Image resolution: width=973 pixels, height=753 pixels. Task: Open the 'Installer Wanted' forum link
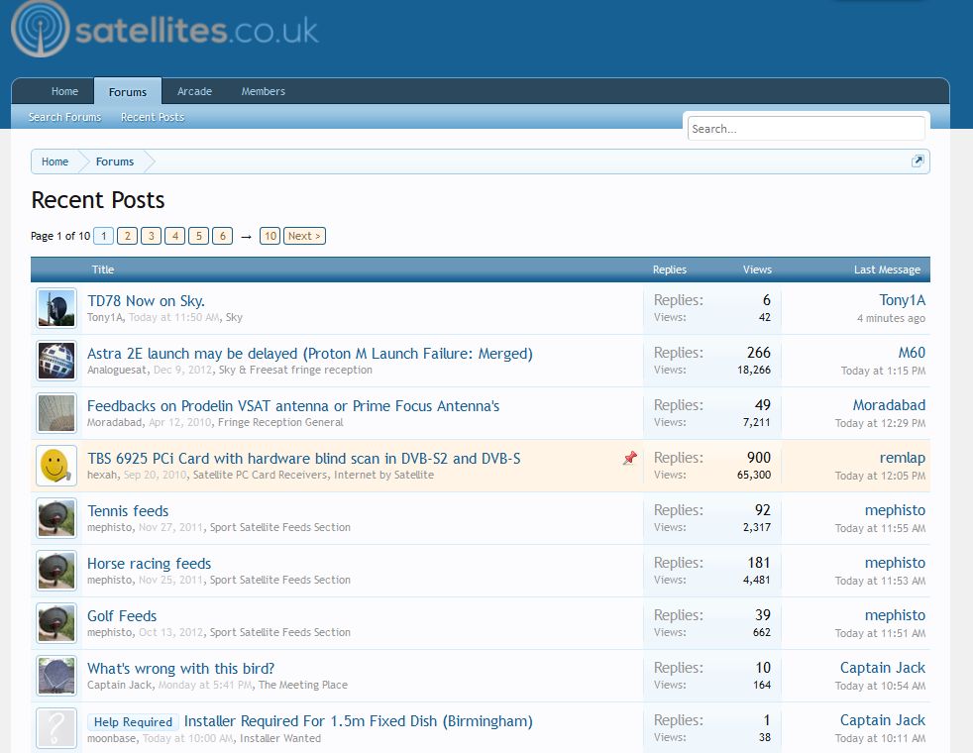tap(280, 738)
